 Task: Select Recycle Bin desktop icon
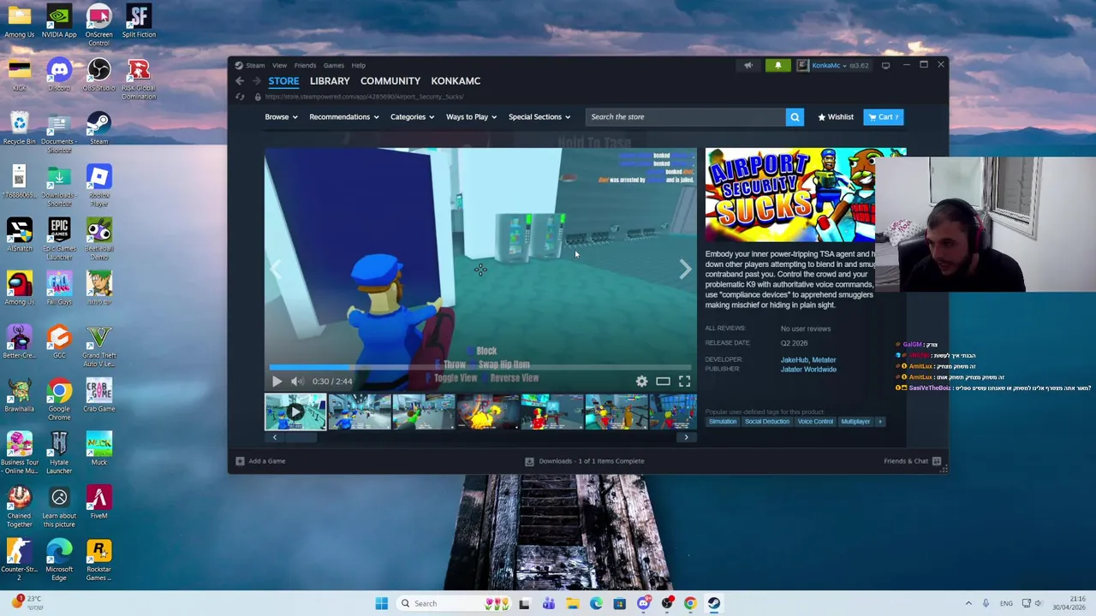[x=19, y=128]
